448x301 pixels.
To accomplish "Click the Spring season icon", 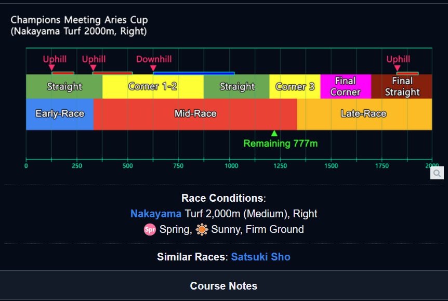I will (150, 230).
